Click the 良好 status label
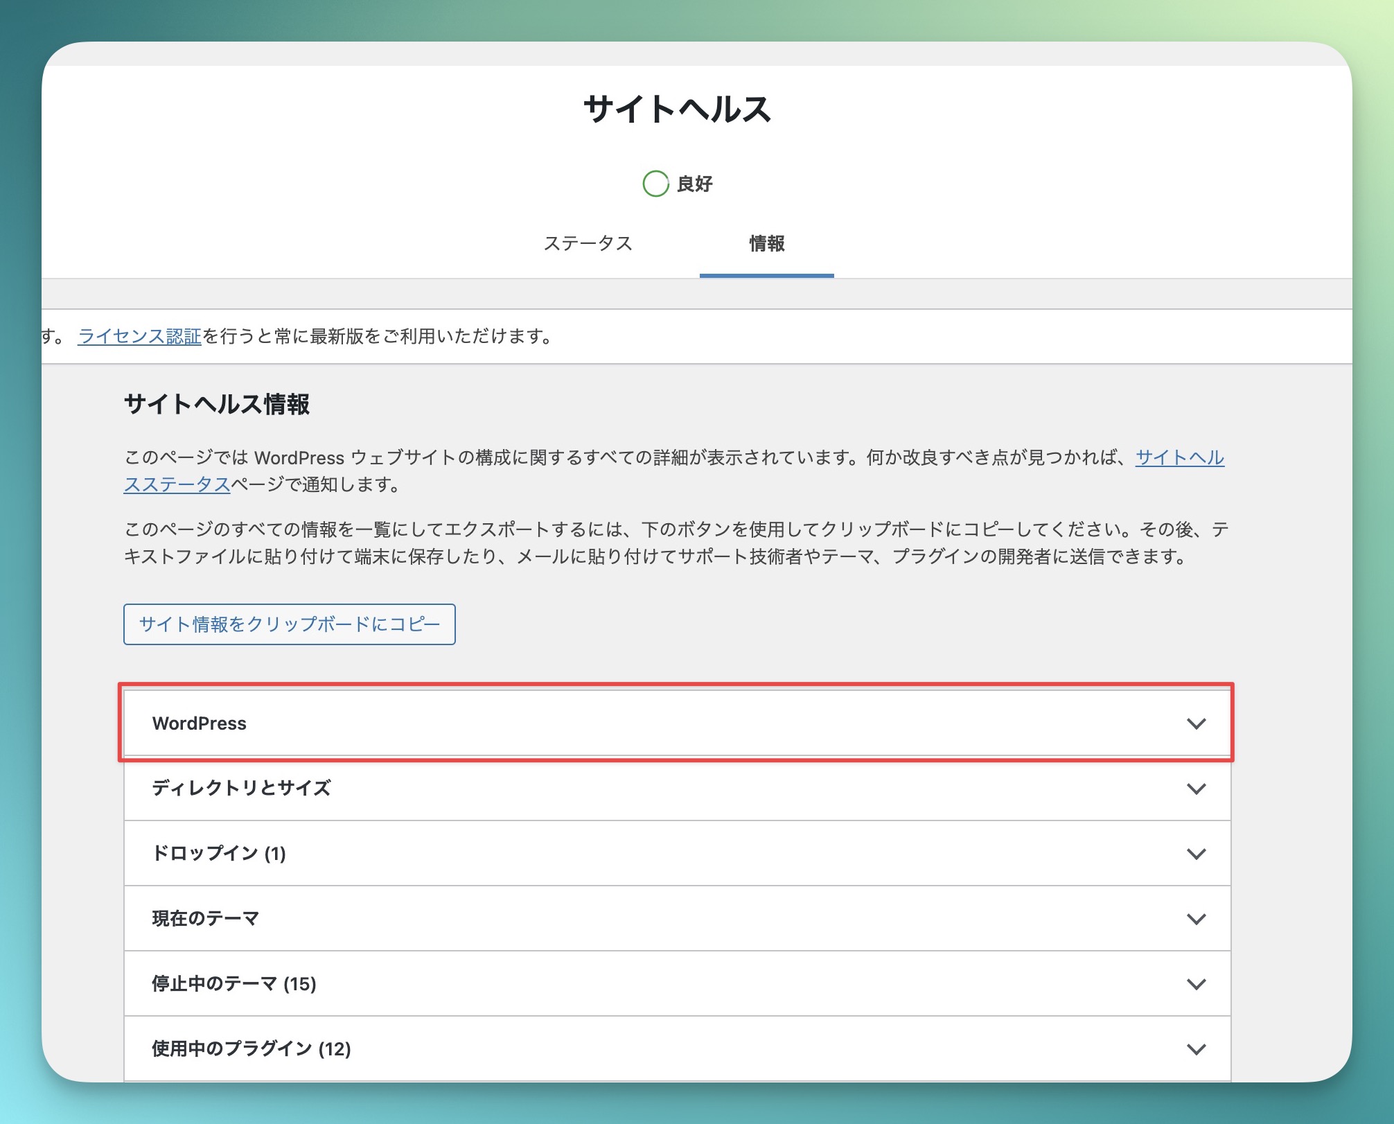This screenshot has height=1124, width=1394. coord(695,184)
